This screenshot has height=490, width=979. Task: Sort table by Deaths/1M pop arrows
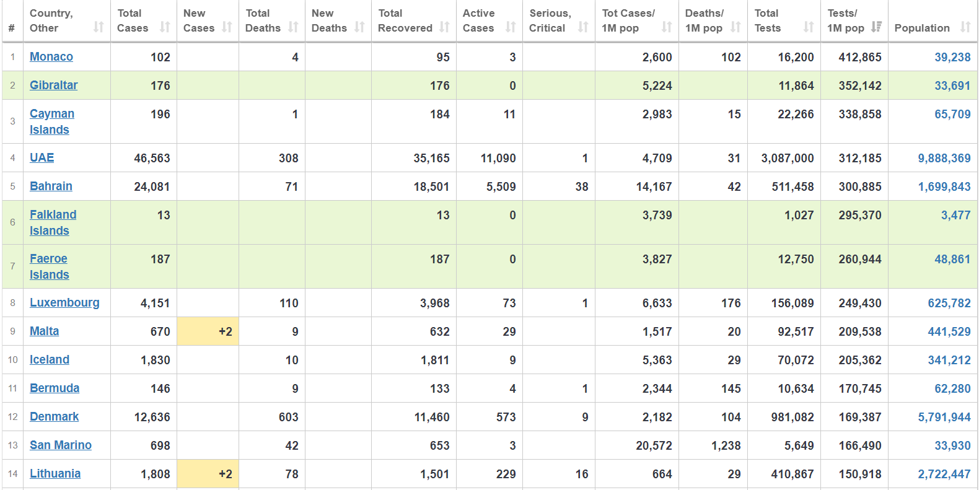click(735, 27)
